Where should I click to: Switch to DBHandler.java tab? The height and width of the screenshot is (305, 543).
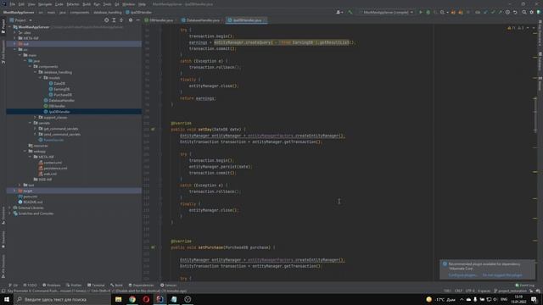160,20
